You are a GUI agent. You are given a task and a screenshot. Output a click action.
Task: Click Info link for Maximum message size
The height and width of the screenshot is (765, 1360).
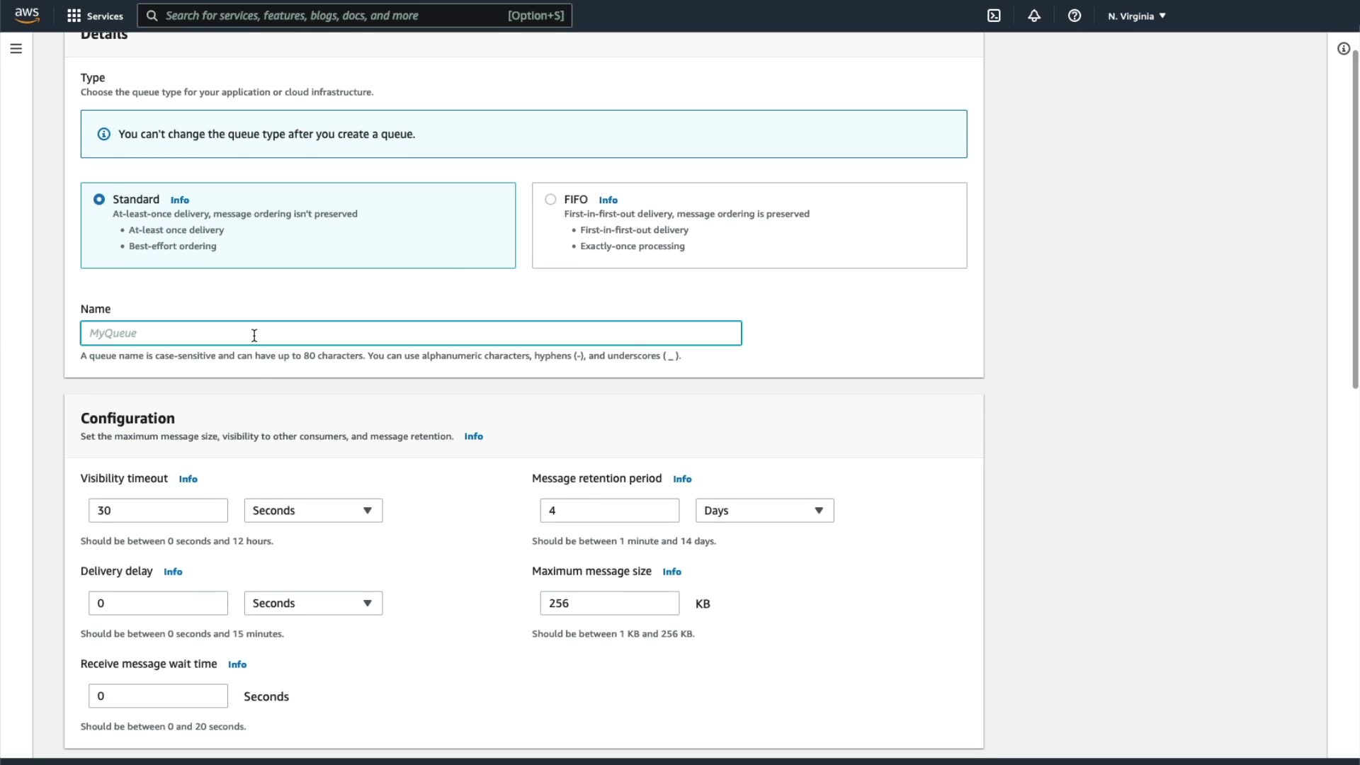(x=671, y=572)
